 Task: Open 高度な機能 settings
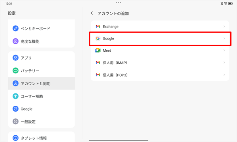point(41,41)
